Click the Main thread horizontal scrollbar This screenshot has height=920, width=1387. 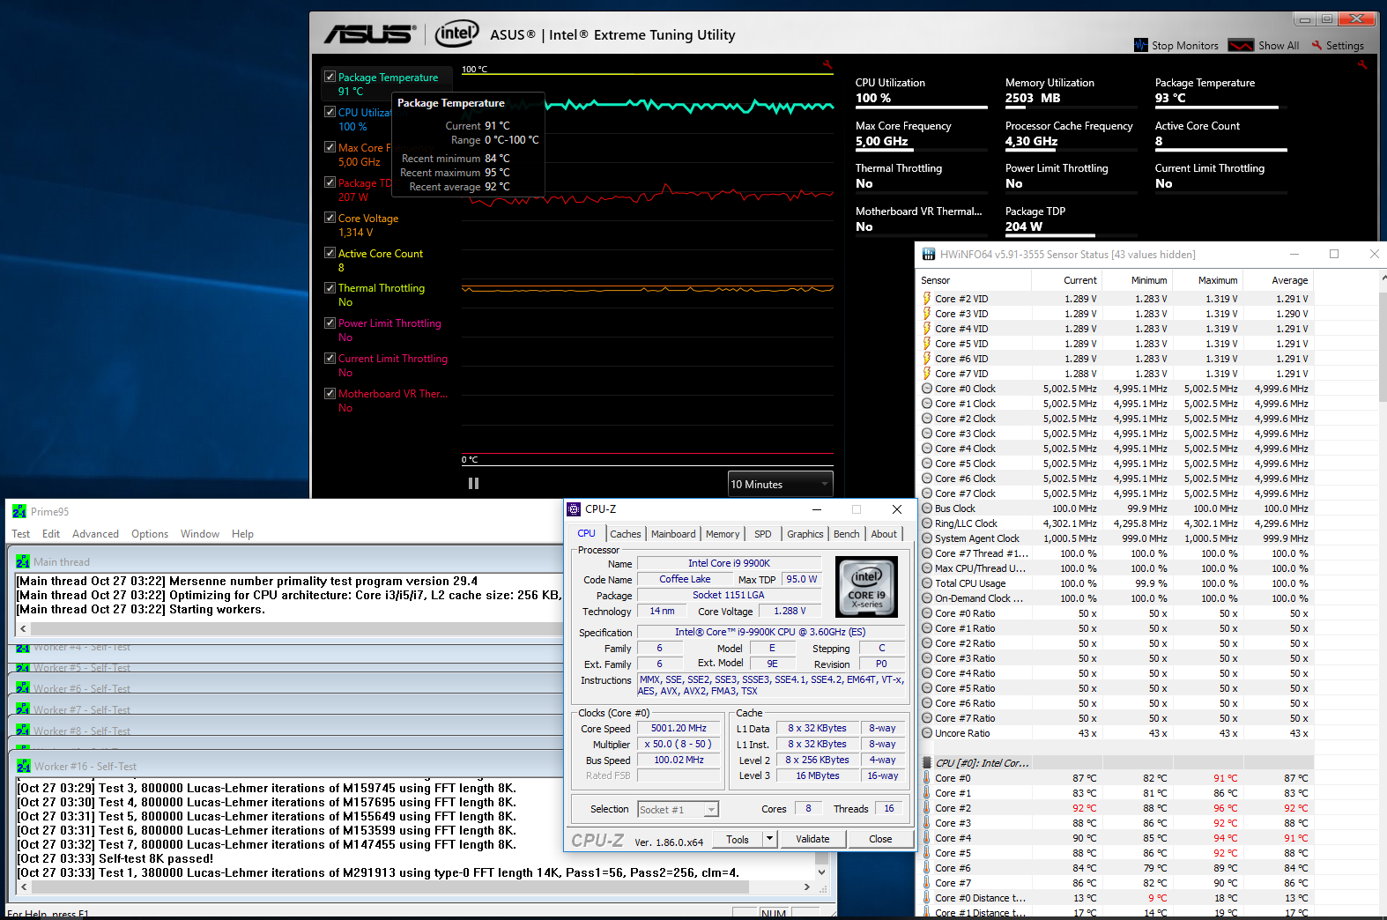click(x=291, y=628)
